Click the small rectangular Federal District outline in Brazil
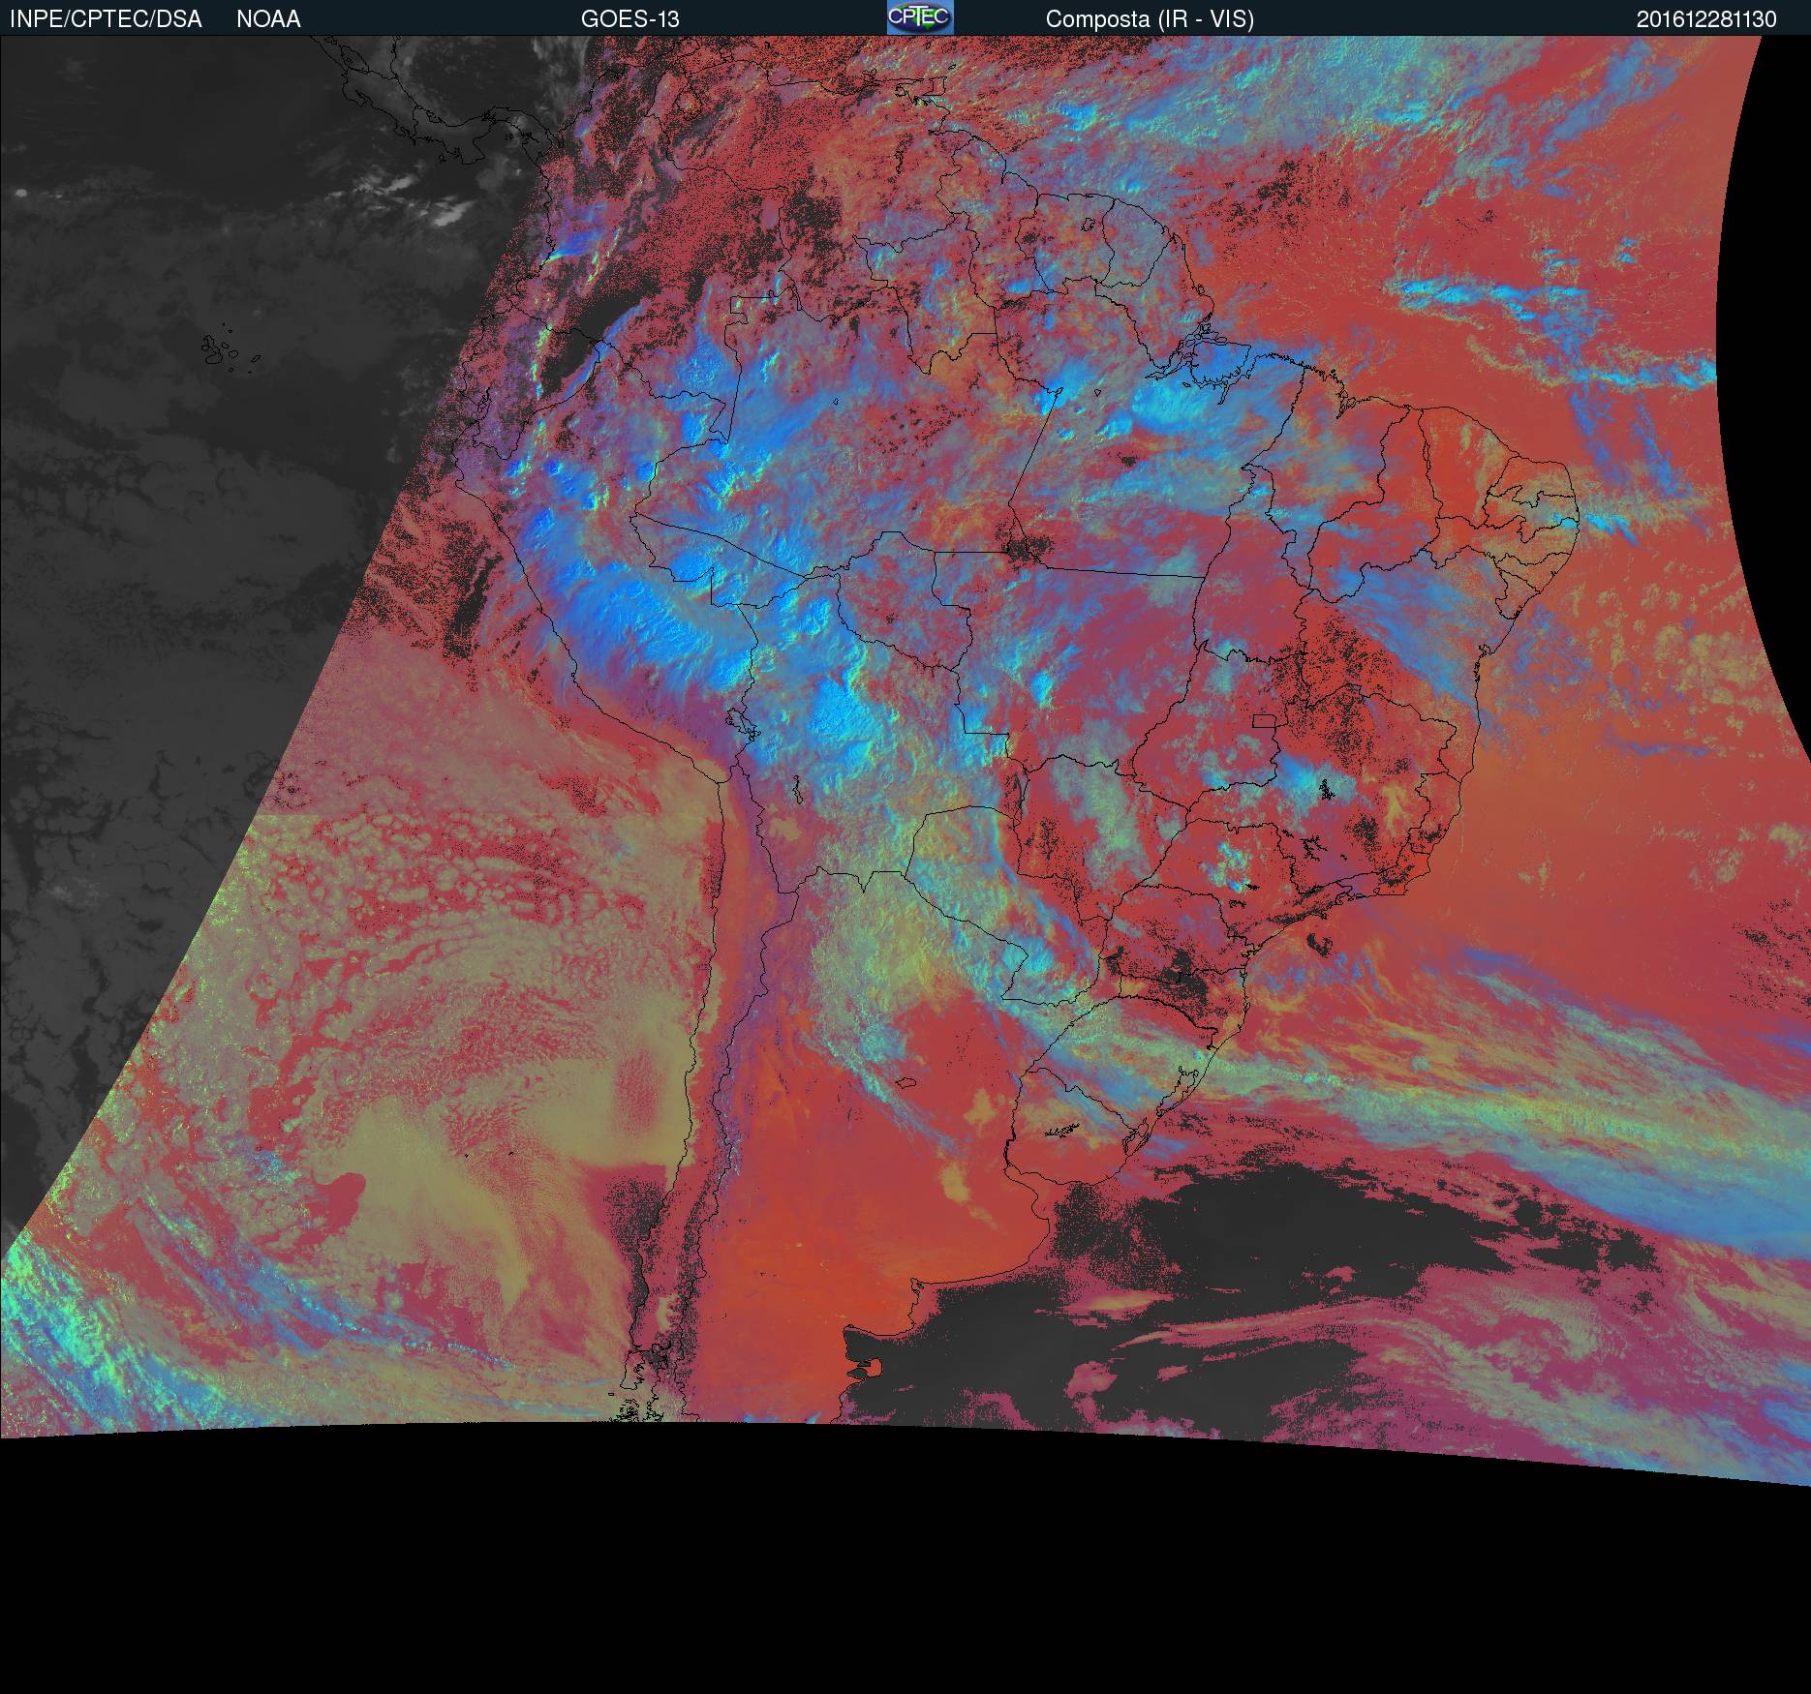Screen dimensions: 1811x1694 coord(1264,720)
